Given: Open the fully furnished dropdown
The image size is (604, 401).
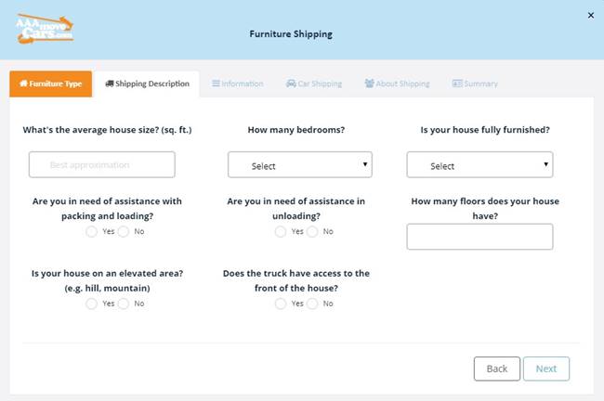Looking at the screenshot, I should click(479, 165).
